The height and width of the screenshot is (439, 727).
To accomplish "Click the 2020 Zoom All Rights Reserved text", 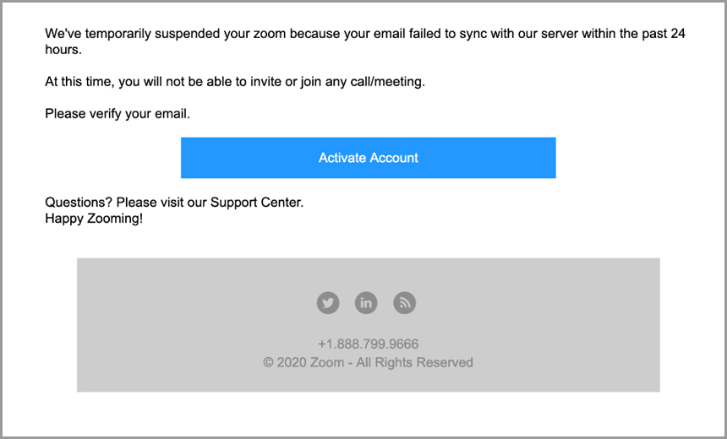I will (x=368, y=362).
